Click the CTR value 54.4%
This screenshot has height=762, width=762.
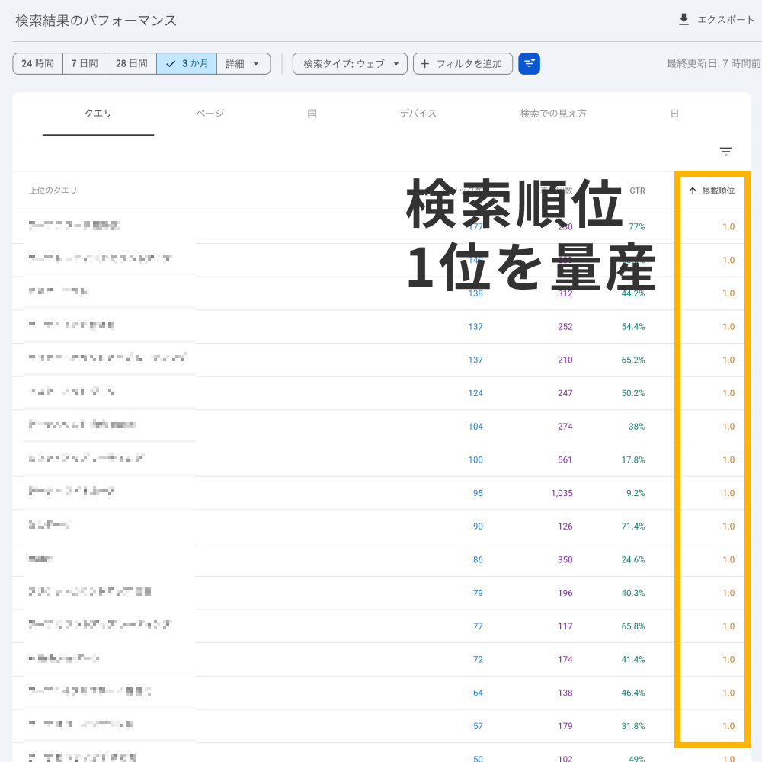[x=633, y=327]
